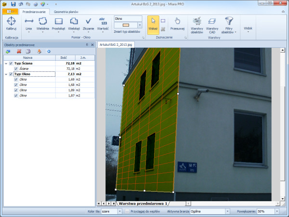This screenshot has width=289, height=217.
Task: Activate the Zliczanie counting tool
Action: tap(88, 24)
